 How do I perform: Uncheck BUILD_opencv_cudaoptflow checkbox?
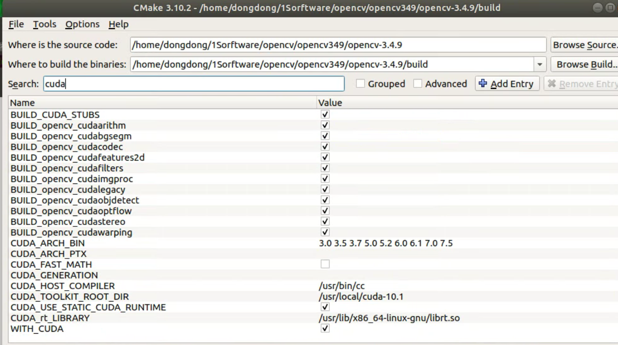[x=325, y=211]
